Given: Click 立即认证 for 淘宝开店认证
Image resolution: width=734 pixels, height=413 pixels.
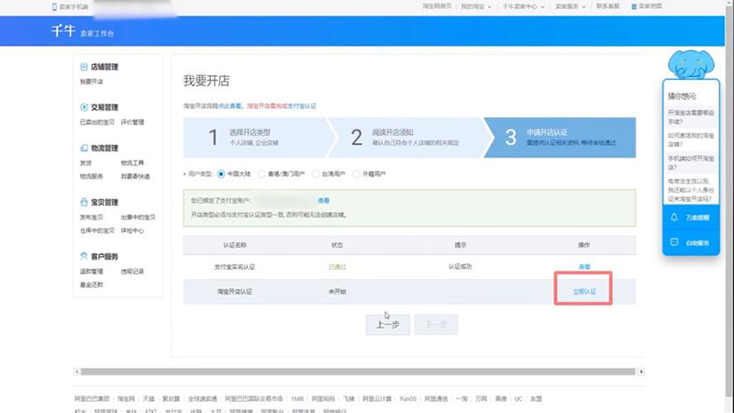Looking at the screenshot, I should [584, 291].
